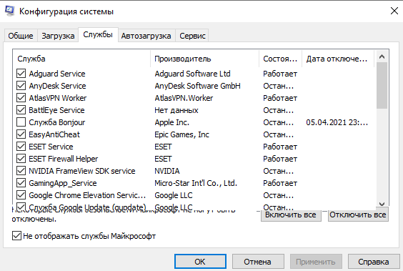Click the Отмена button

click(x=258, y=262)
